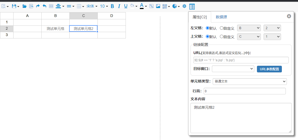
Task: Select cell B2 测试单元格
Action: point(56,29)
